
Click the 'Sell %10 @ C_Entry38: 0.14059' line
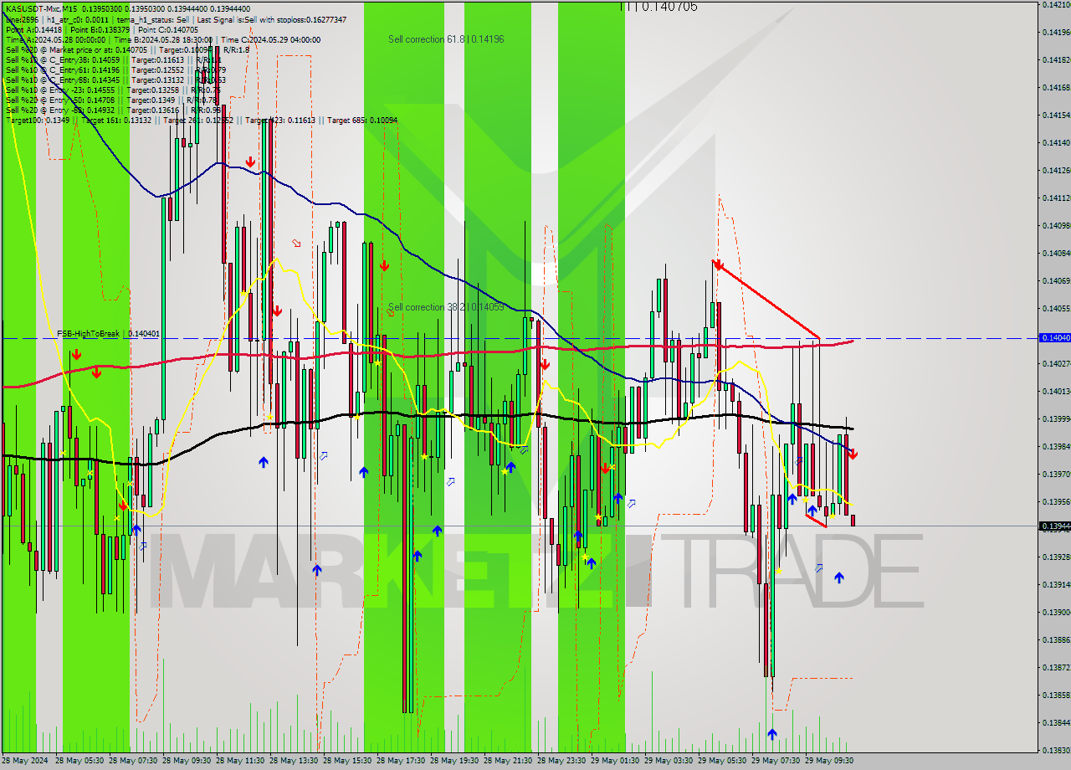click(x=114, y=60)
